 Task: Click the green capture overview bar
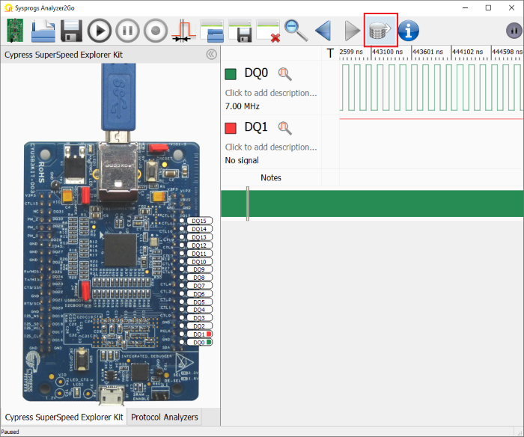(x=372, y=204)
